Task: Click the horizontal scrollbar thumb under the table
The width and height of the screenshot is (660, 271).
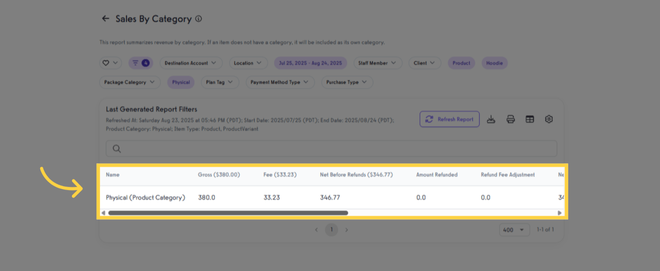Action: (x=228, y=213)
